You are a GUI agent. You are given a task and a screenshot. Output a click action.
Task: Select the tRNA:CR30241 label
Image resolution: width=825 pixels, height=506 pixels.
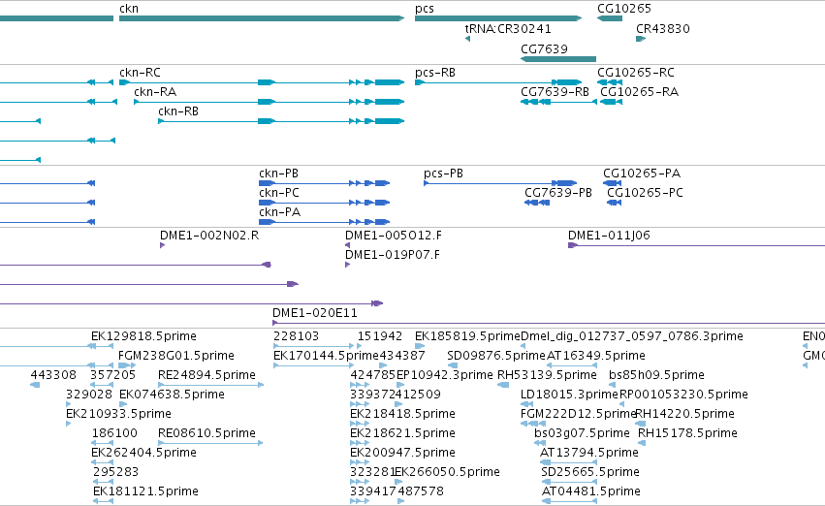click(x=508, y=28)
